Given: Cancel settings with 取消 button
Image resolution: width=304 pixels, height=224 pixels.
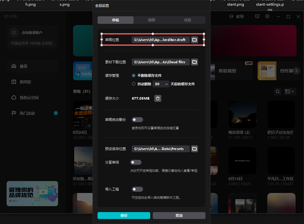Looking at the screenshot, I should (x=179, y=216).
